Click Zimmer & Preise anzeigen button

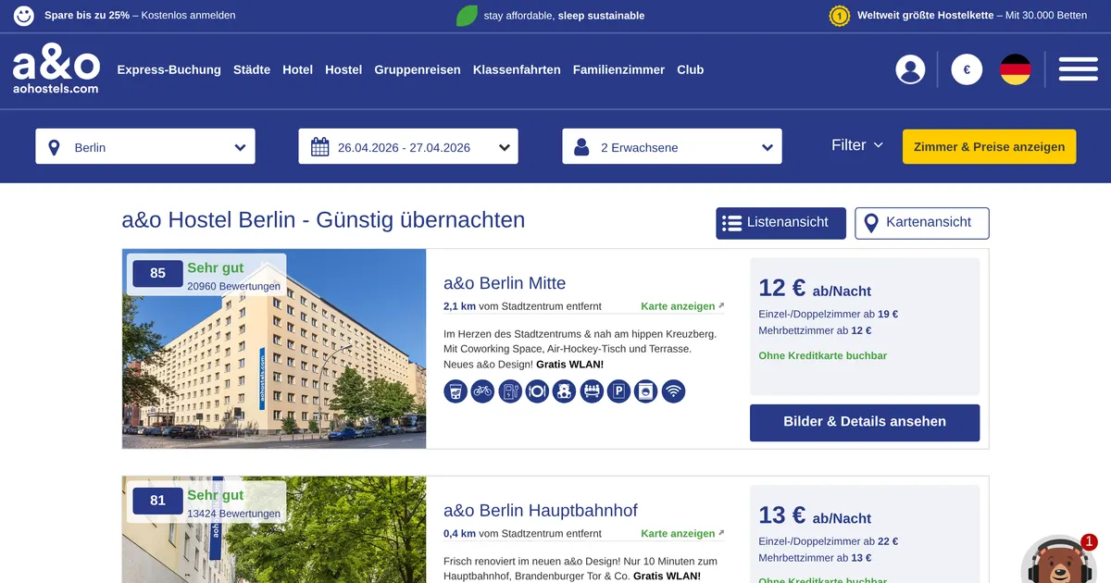click(990, 146)
